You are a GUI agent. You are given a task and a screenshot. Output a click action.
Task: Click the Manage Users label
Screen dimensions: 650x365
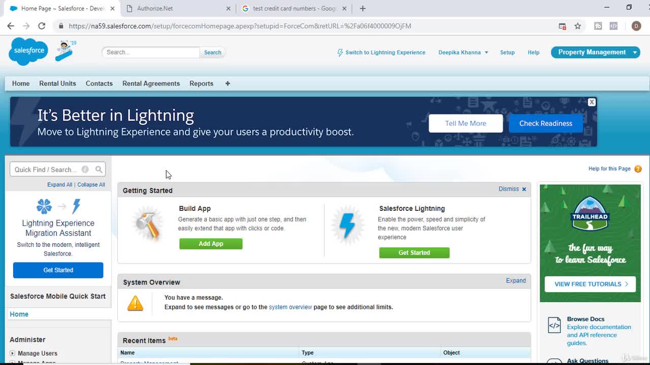(38, 353)
